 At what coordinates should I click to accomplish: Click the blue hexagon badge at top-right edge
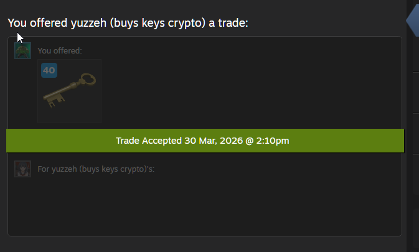tap(413, 21)
